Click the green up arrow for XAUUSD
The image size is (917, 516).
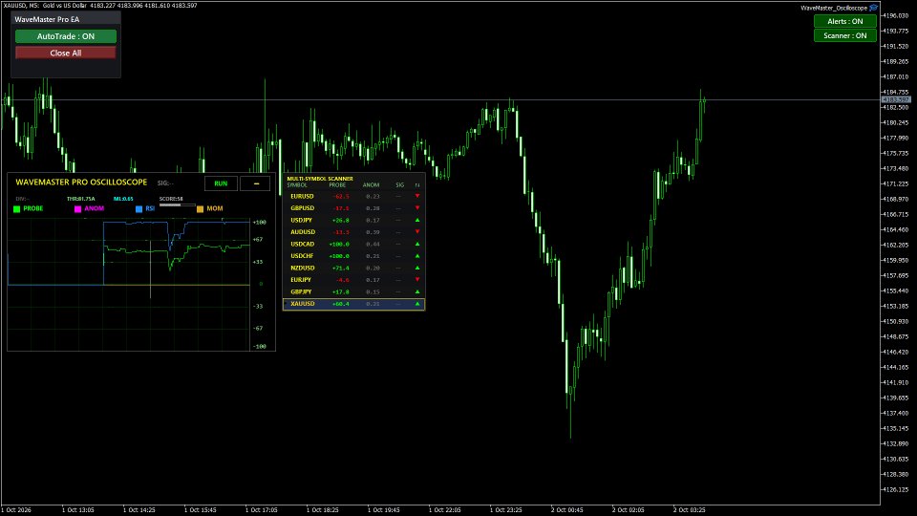click(x=417, y=304)
